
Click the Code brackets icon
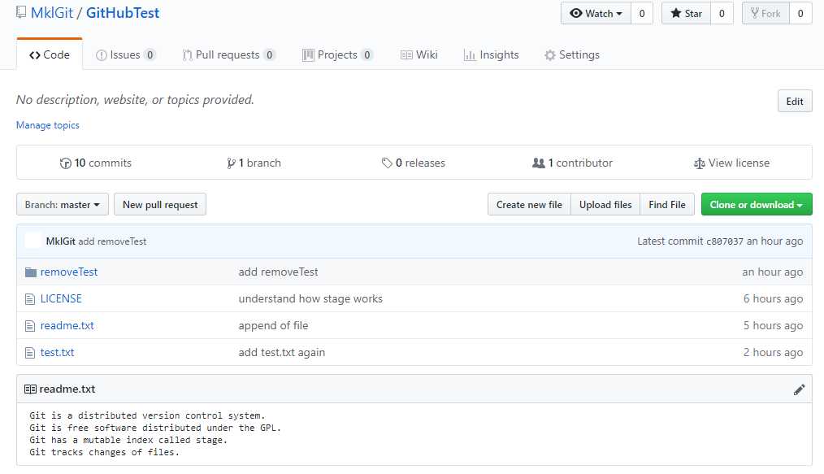click(35, 55)
